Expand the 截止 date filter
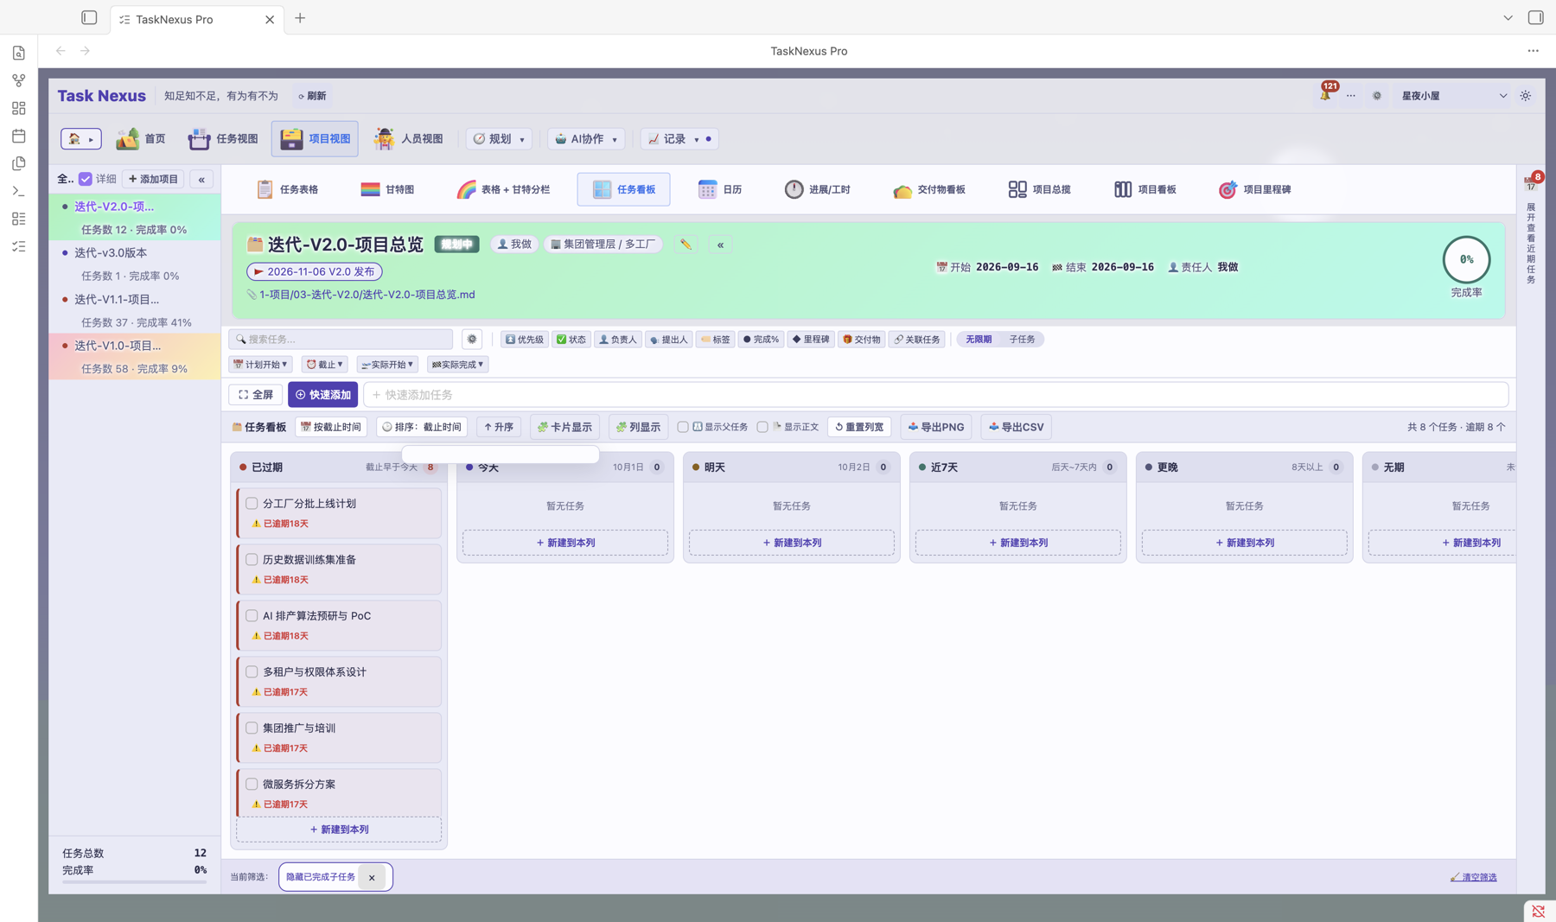The width and height of the screenshot is (1556, 922). [325, 365]
